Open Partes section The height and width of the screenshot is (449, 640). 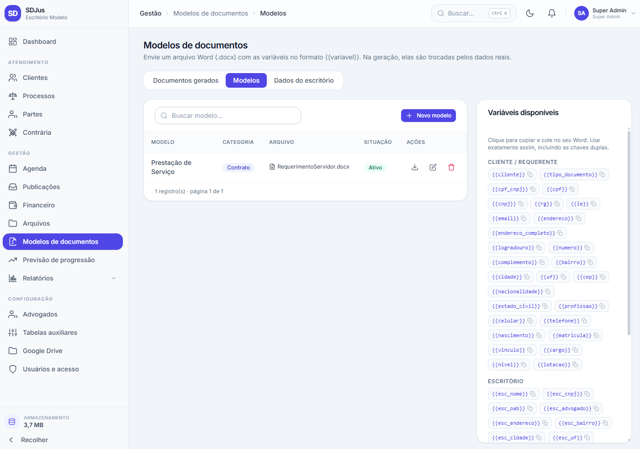click(x=63, y=114)
